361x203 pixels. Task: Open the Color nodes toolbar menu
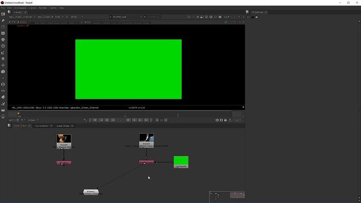pos(3,40)
